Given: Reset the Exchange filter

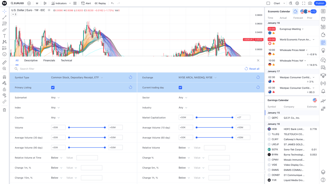Looking at the screenshot, I should [x=258, y=77].
